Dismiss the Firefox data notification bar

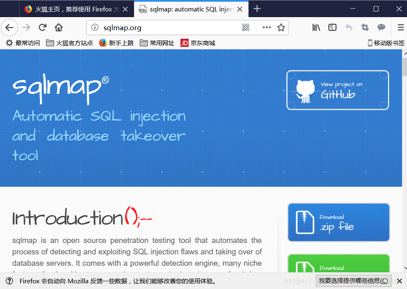[400, 281]
